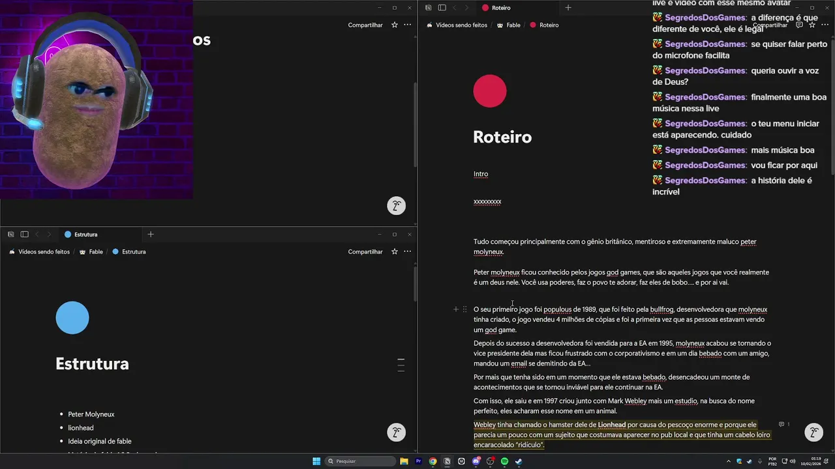Image resolution: width=835 pixels, height=469 pixels.
Task: Click paragraph starting 'Tudo começou principalmente'
Action: coord(615,247)
